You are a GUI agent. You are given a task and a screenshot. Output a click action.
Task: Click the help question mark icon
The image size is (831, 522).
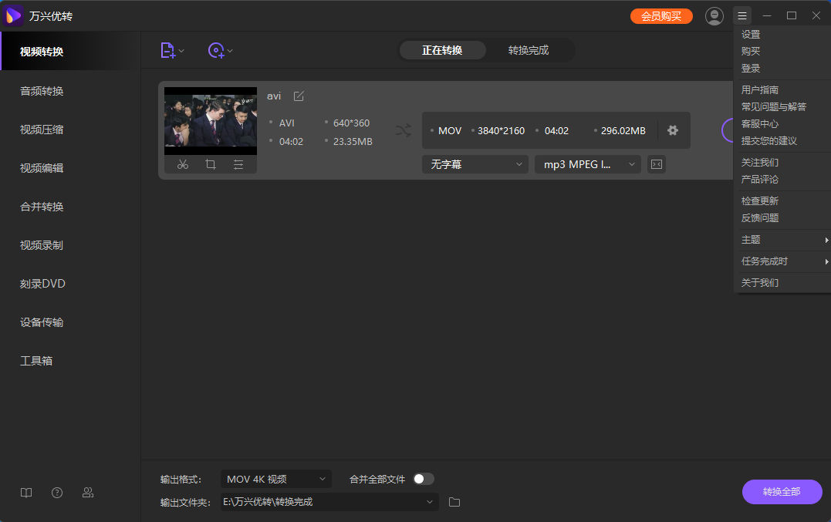(x=57, y=493)
